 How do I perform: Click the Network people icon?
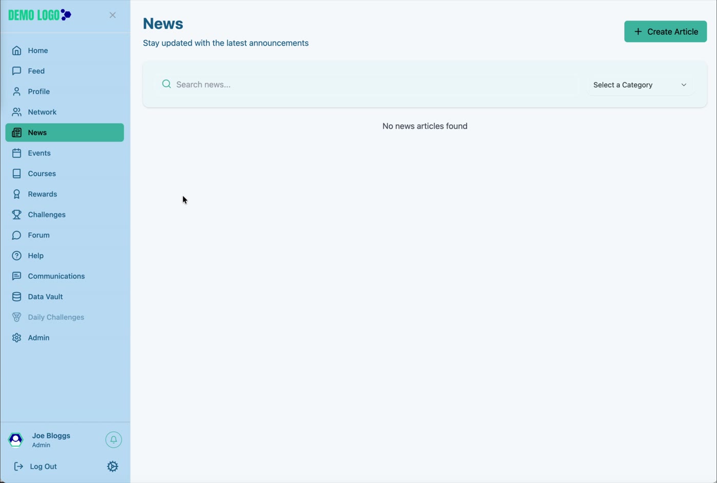point(16,112)
